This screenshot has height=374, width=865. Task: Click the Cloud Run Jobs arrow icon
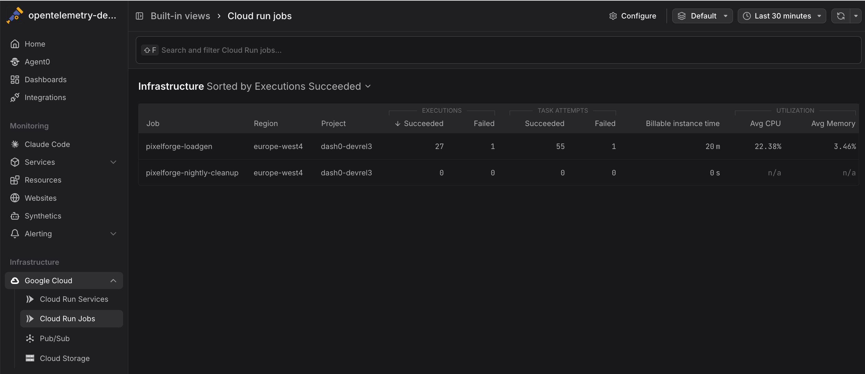click(30, 319)
